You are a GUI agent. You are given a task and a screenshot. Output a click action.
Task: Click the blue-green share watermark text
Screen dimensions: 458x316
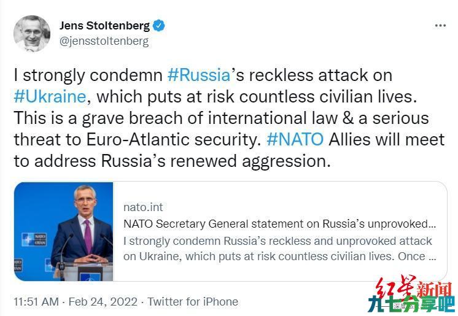click(411, 304)
